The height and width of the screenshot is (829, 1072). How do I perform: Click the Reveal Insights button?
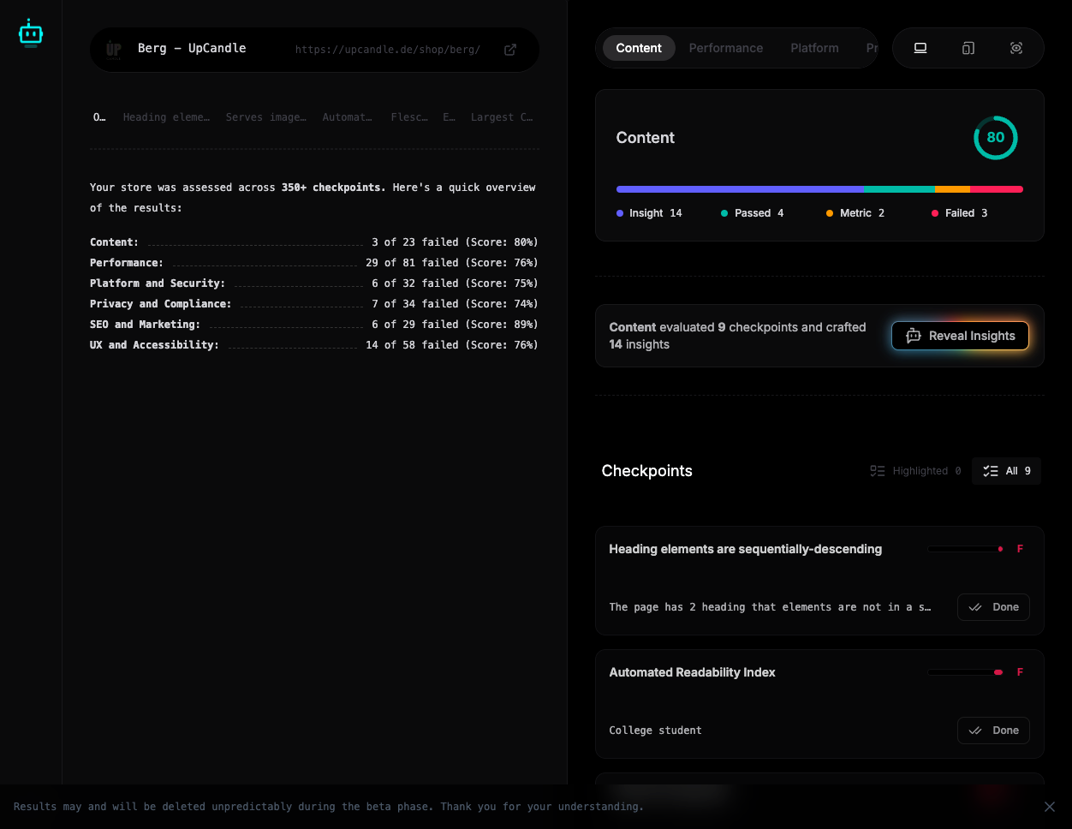click(x=960, y=336)
